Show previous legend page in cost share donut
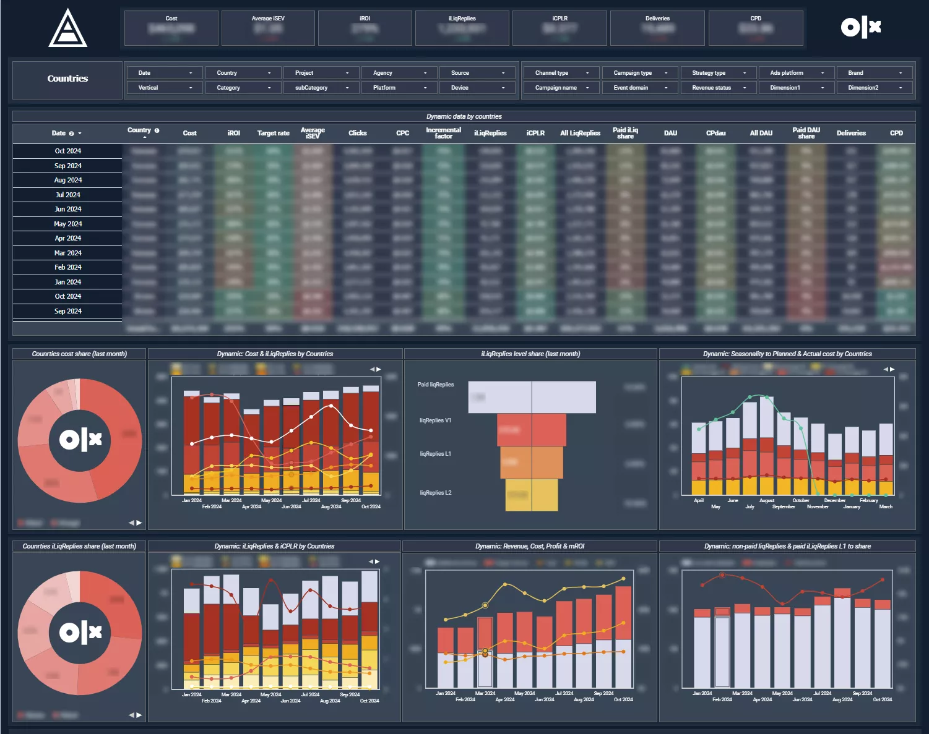The width and height of the screenshot is (929, 734). pos(131,523)
